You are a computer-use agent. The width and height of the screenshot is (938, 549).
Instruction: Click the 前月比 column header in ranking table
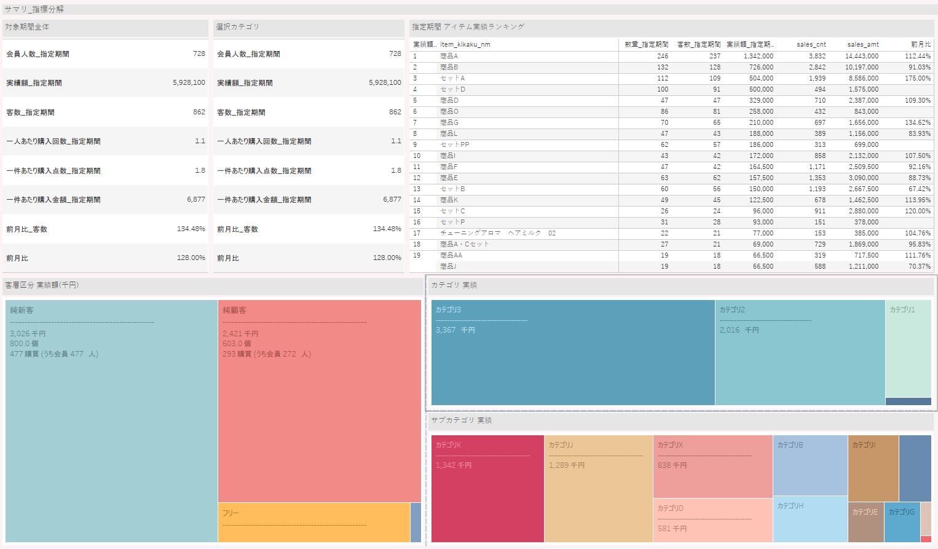click(x=921, y=44)
